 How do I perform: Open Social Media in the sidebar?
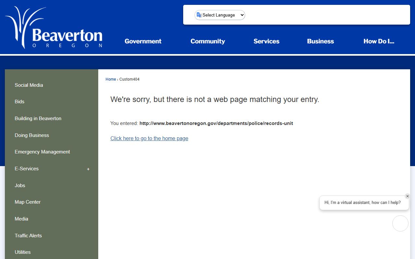29,85
